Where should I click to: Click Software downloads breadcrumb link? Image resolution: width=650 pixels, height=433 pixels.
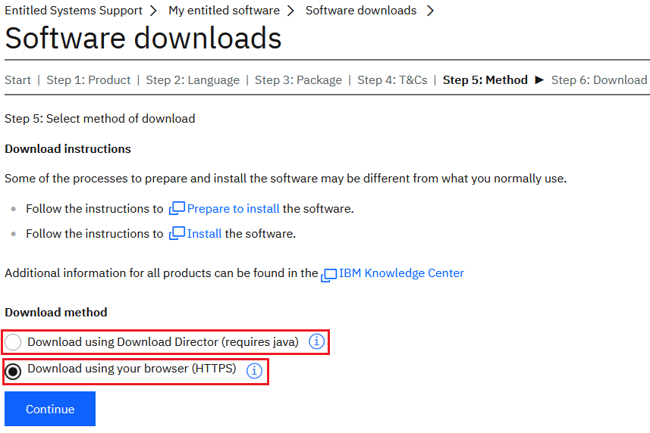click(x=361, y=11)
